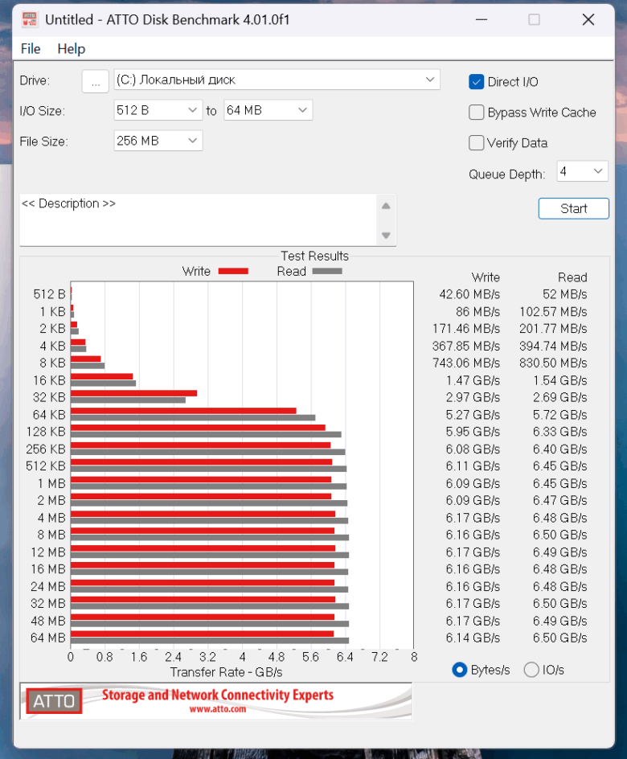Viewport: 627px width, 759px height.
Task: Click the '42.60 MB/s' write value
Action: 469,294
